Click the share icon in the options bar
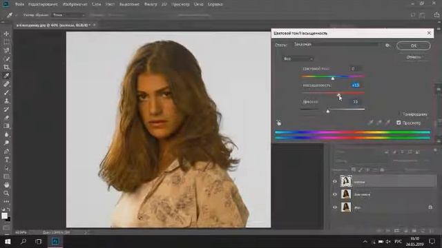Viewport: 442px width, 248px height. click(436, 15)
